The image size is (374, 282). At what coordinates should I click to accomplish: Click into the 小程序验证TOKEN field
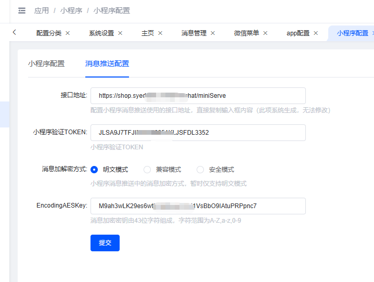(x=198, y=133)
